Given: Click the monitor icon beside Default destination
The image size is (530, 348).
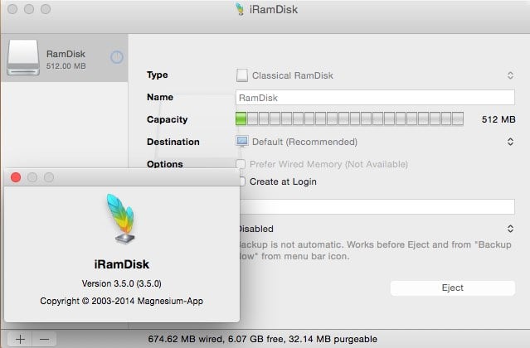Looking at the screenshot, I should point(242,142).
